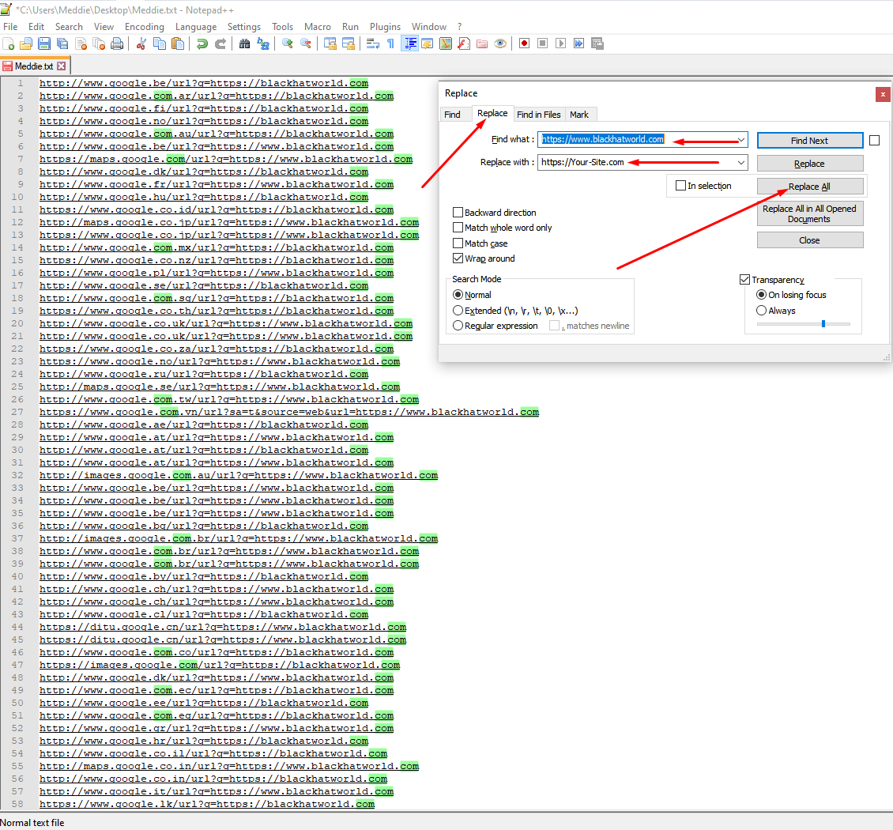893x830 pixels.
Task: Select Regular expression search mode
Action: coord(458,325)
